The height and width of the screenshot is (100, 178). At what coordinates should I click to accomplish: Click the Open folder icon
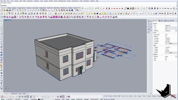(5, 10)
